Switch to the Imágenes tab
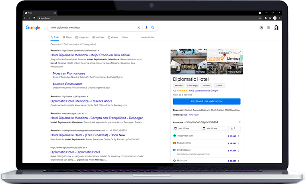This screenshot has height=184, width=305. [82, 37]
